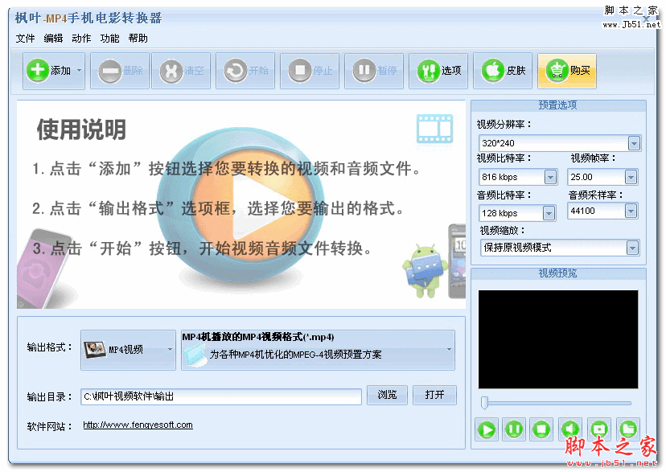This screenshot has height=472, width=666.
Task: Click the 打开 (Open) button
Action: tap(434, 395)
